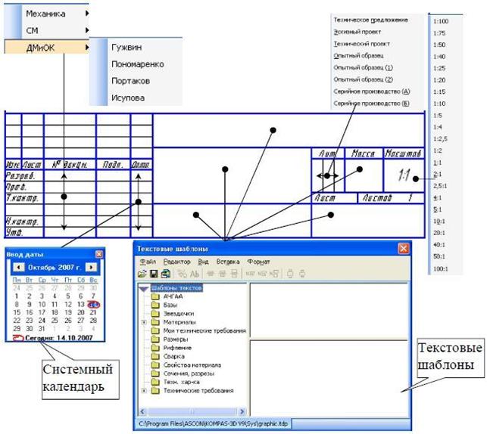The width and height of the screenshot is (487, 434).
Task: Open the Формат menu
Action: tap(258, 262)
